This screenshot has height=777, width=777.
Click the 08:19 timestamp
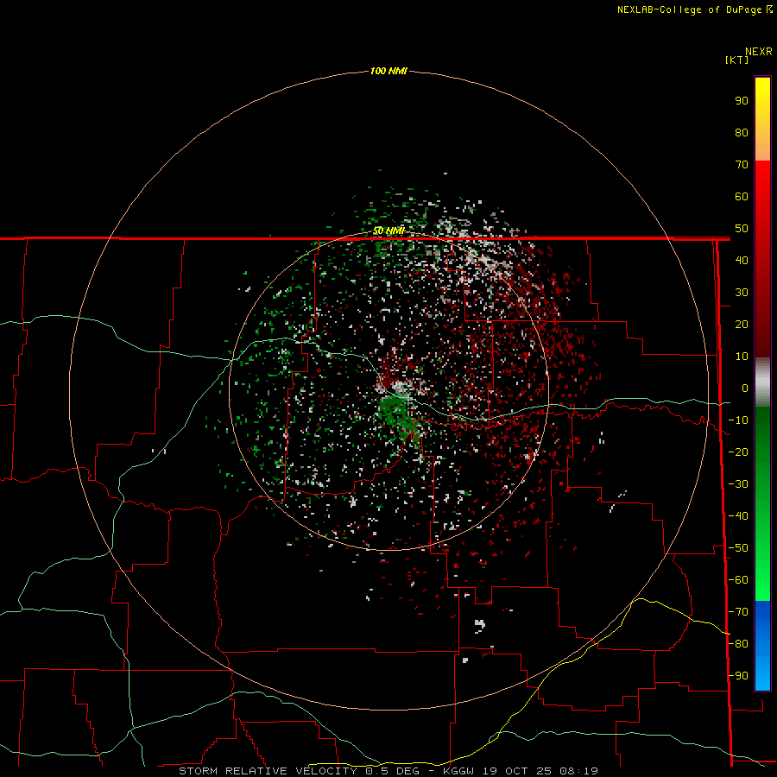(x=578, y=771)
